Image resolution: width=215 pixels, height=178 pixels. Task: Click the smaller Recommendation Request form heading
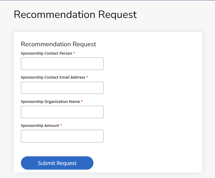[x=58, y=44]
